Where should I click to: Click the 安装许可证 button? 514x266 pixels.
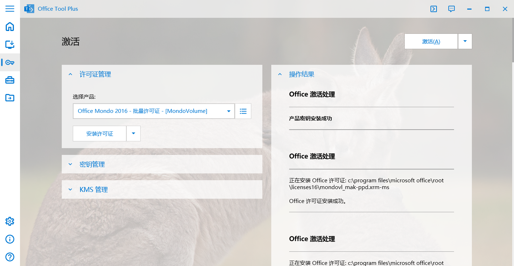(100, 133)
